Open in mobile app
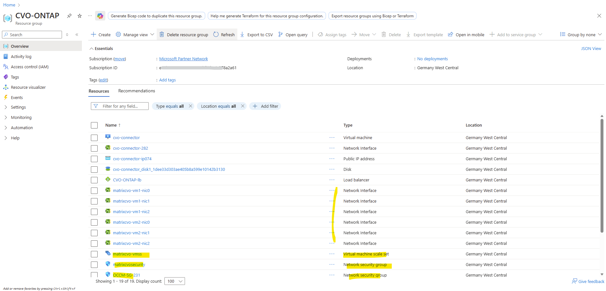The height and width of the screenshot is (291, 606). pyautogui.click(x=466, y=35)
